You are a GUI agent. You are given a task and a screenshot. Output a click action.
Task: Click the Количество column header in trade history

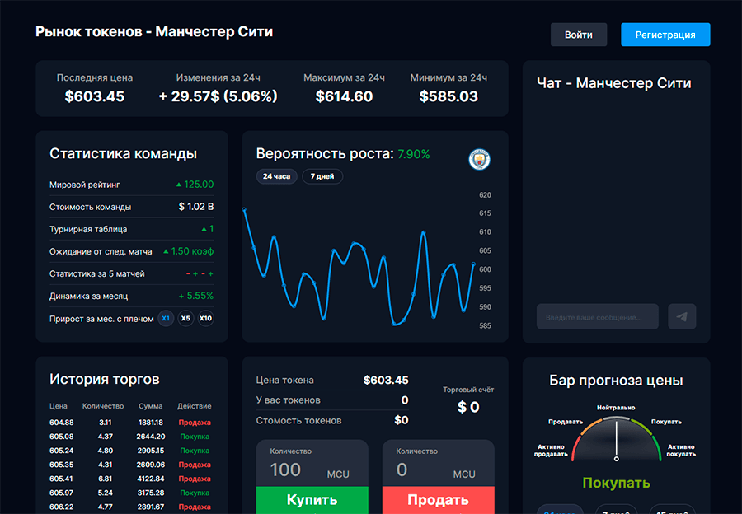click(x=103, y=406)
